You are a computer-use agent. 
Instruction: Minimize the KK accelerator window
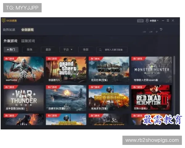(x=163, y=21)
